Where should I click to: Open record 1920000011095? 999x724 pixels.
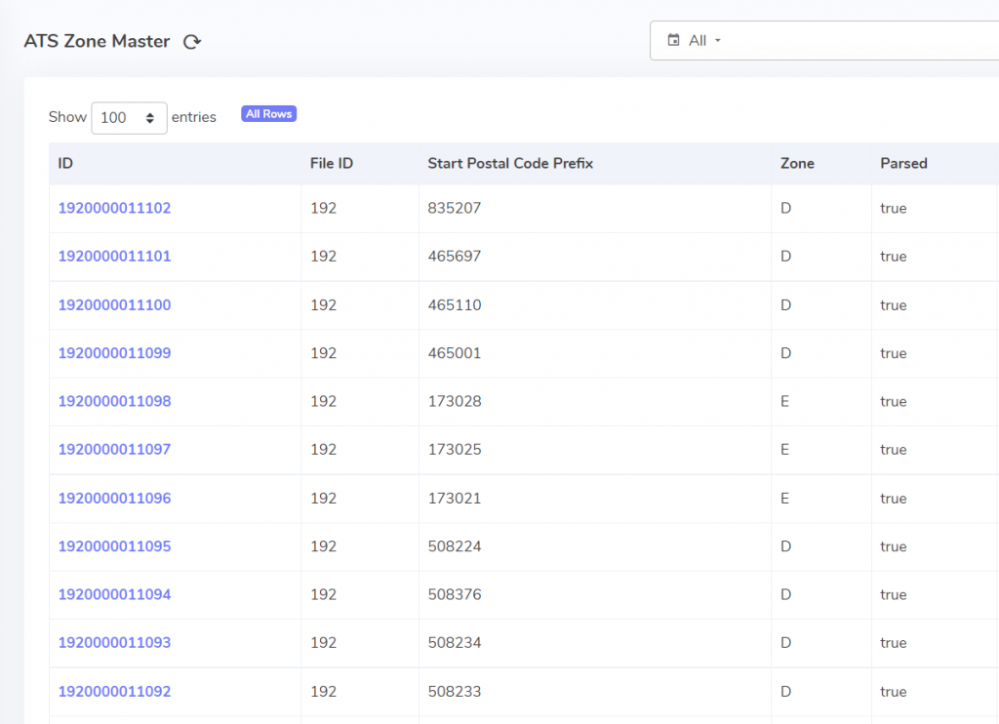click(x=114, y=546)
